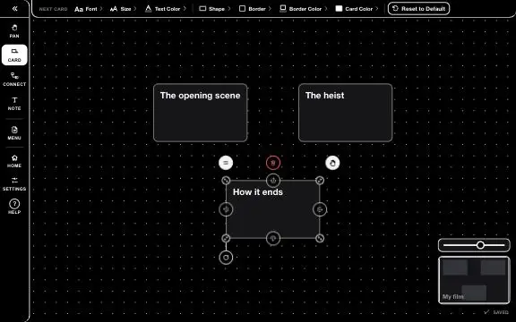Click top-right resize handle of selected card

point(320,181)
